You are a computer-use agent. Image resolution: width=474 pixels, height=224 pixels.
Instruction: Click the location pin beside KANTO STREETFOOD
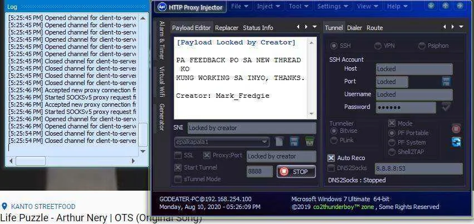[4, 207]
